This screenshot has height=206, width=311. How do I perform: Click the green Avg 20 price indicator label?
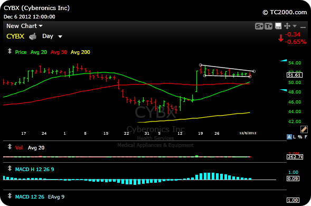coord(39,52)
